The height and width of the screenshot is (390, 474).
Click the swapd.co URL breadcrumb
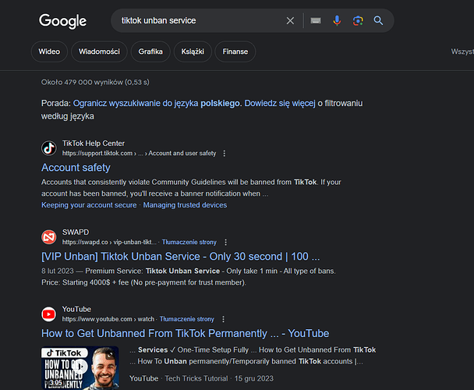pyautogui.click(x=109, y=242)
